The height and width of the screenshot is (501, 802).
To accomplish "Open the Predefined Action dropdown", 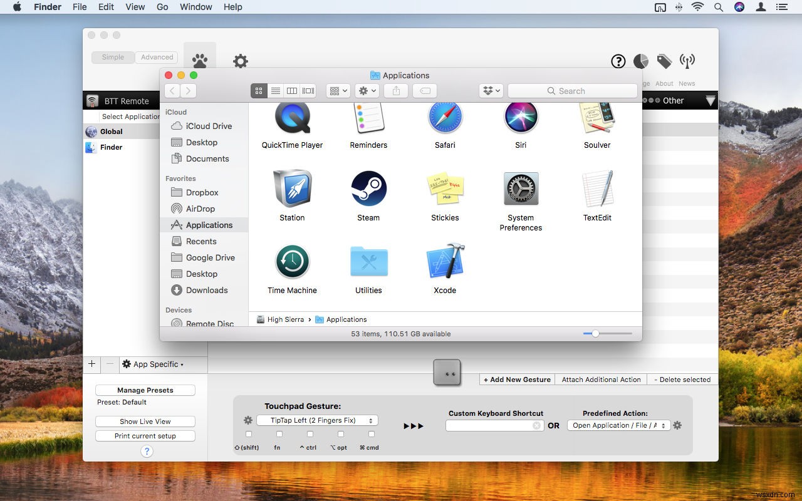I will click(618, 425).
